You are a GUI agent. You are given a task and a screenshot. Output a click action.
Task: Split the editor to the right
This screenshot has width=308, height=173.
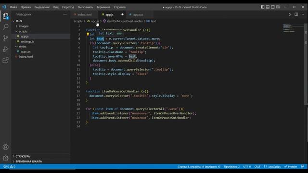296,14
